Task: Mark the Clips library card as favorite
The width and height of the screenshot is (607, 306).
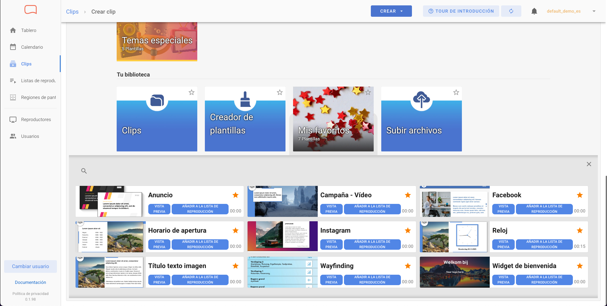Action: (x=191, y=92)
